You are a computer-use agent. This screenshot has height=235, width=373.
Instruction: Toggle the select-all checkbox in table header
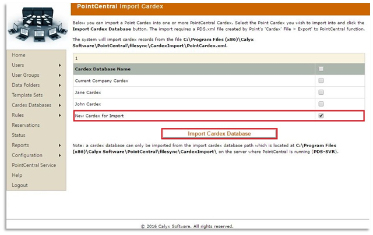pos(321,69)
